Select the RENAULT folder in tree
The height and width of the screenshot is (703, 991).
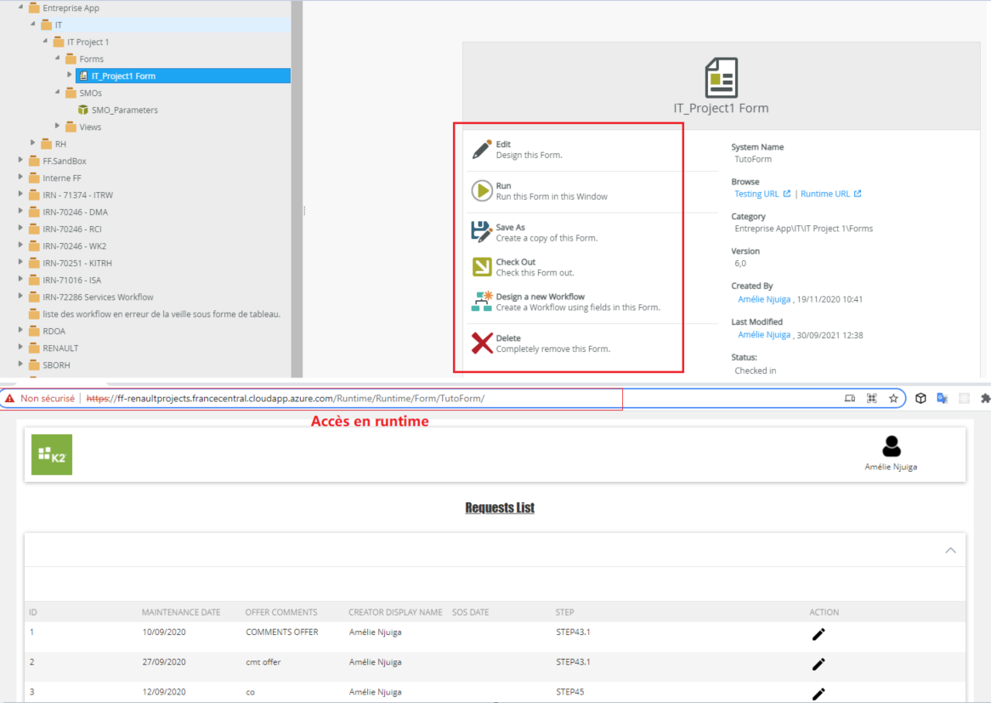60,348
